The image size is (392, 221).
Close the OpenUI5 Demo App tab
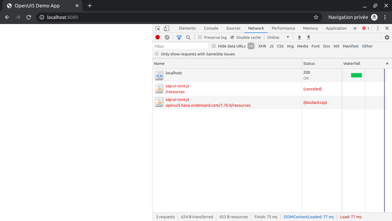tap(77, 6)
